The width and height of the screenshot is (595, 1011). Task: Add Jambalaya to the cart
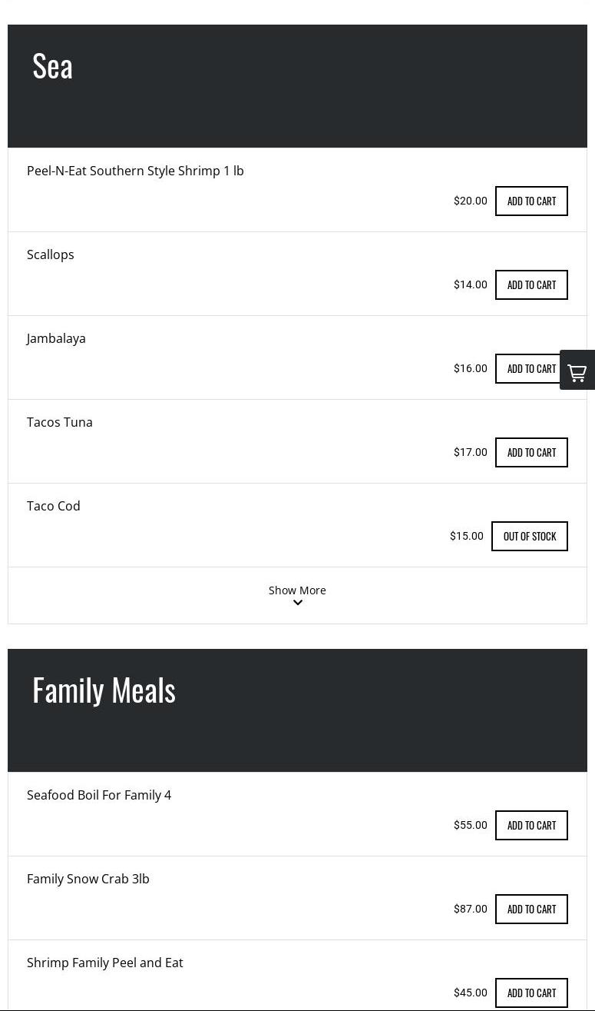[527, 369]
